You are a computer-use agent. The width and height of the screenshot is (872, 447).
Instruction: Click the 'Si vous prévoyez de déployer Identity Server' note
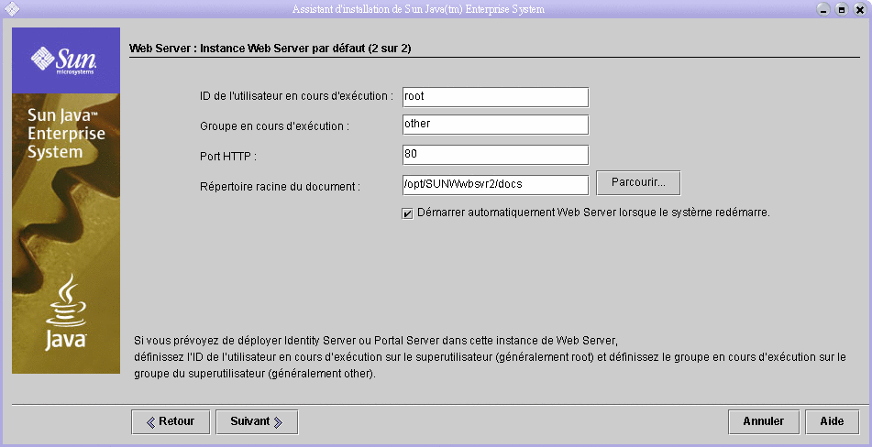490,356
